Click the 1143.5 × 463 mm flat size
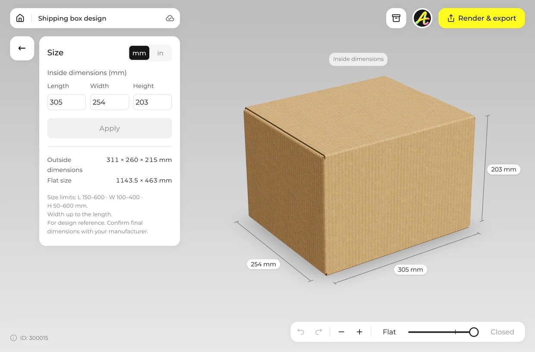This screenshot has height=352, width=535. 144,180
